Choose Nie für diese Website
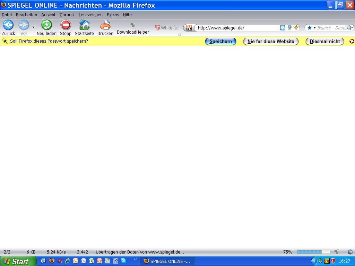The image size is (355, 266). [271, 42]
